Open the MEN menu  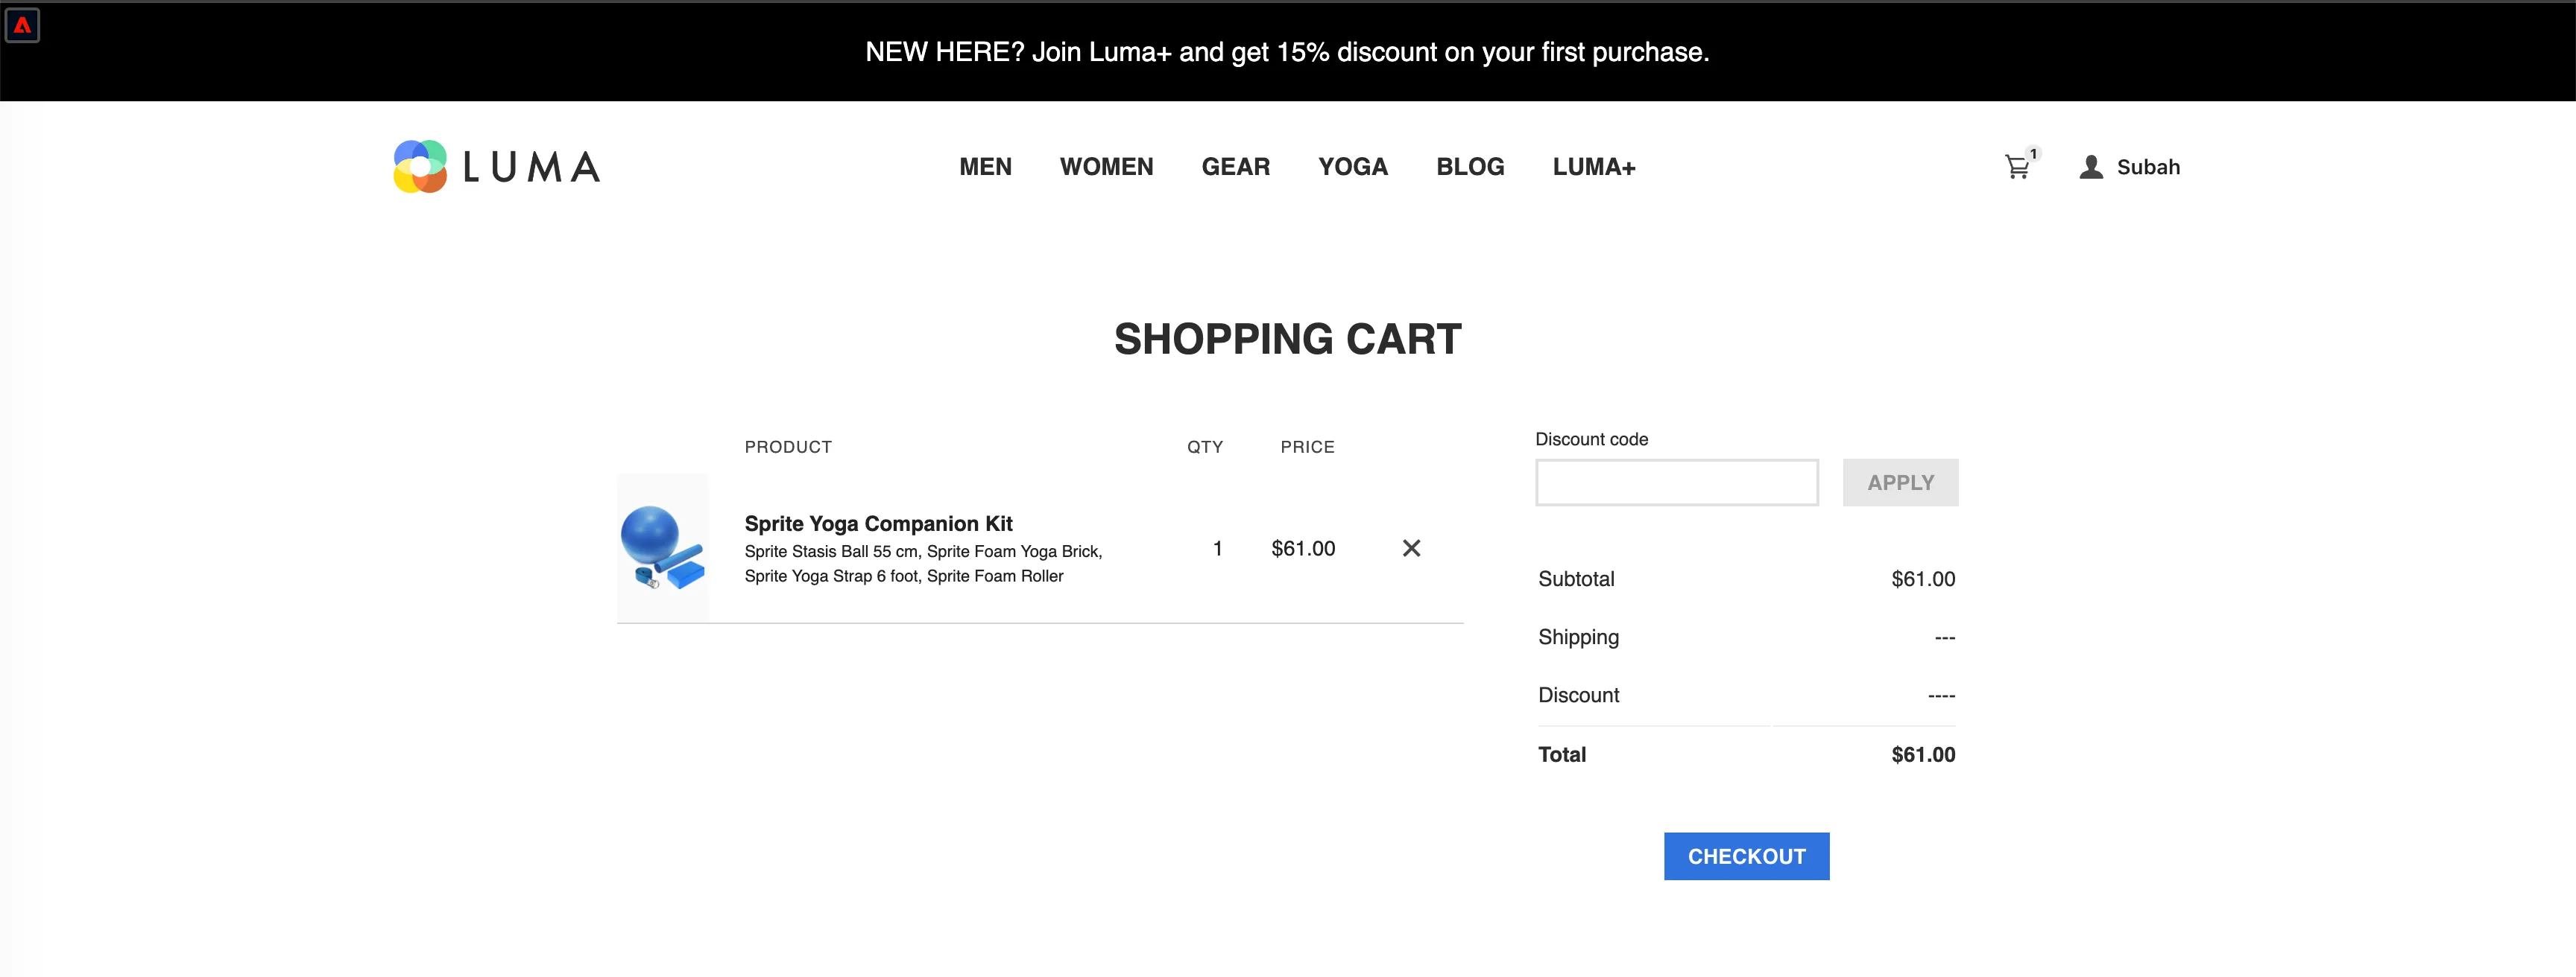(x=985, y=167)
